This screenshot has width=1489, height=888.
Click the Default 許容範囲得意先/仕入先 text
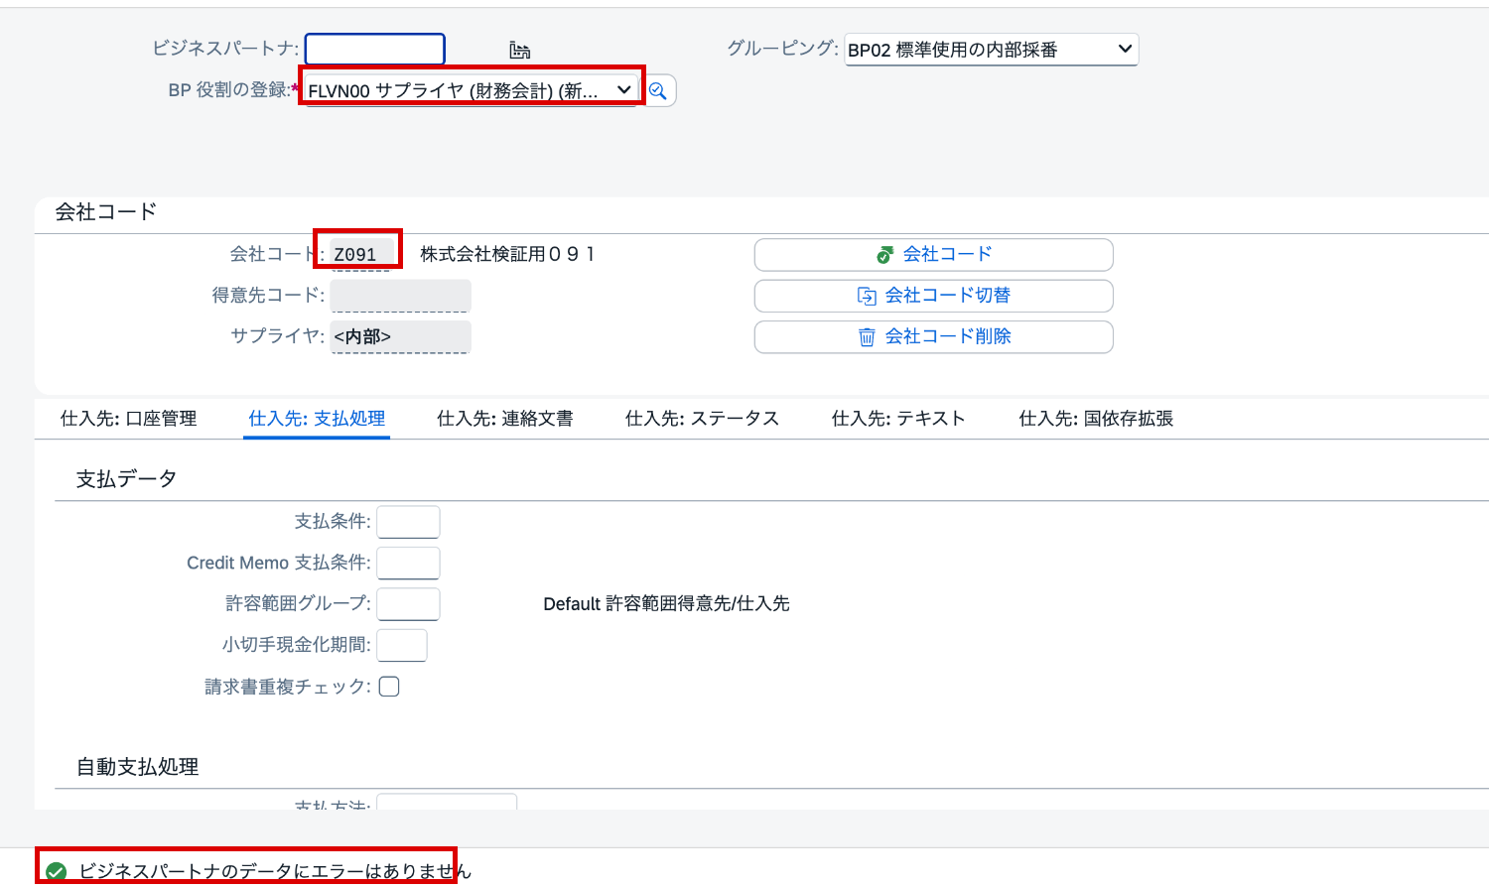(666, 604)
